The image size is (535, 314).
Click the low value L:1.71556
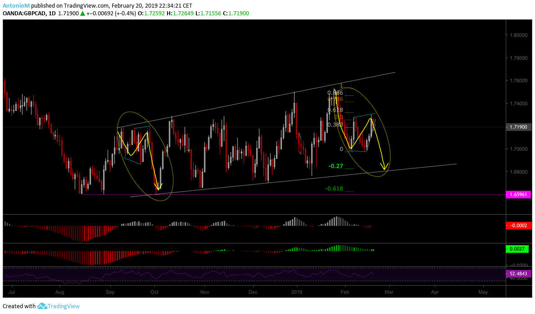click(208, 13)
